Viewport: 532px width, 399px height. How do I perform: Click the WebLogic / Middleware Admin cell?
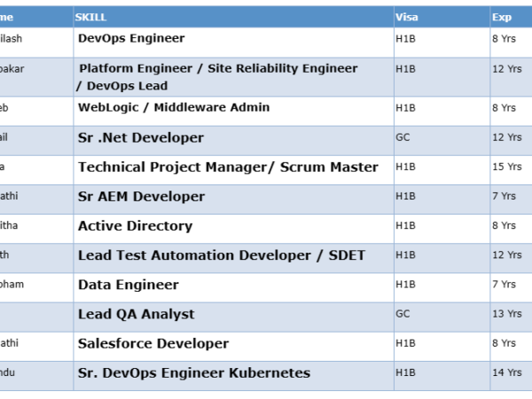[174, 107]
